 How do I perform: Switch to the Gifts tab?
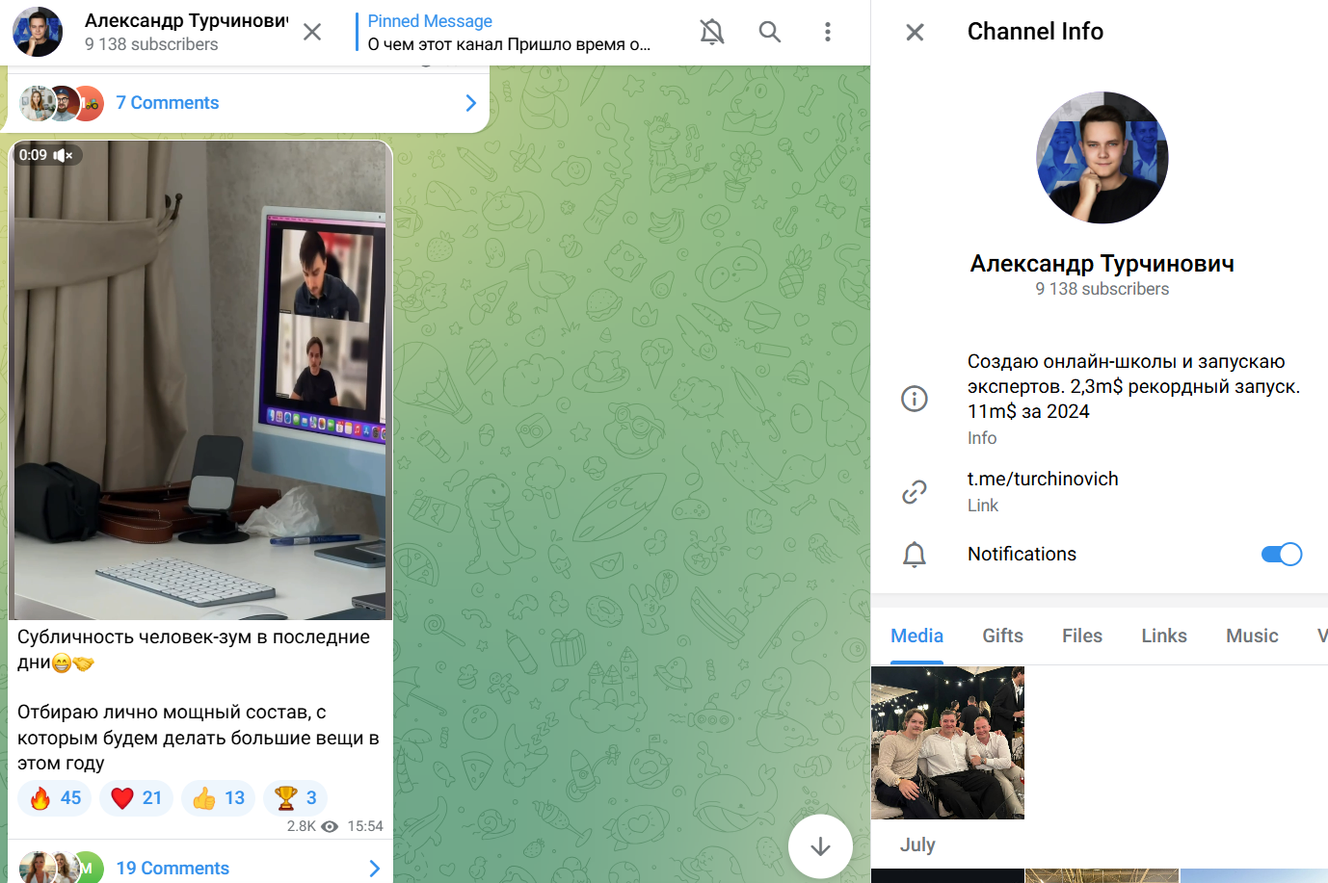1002,636
